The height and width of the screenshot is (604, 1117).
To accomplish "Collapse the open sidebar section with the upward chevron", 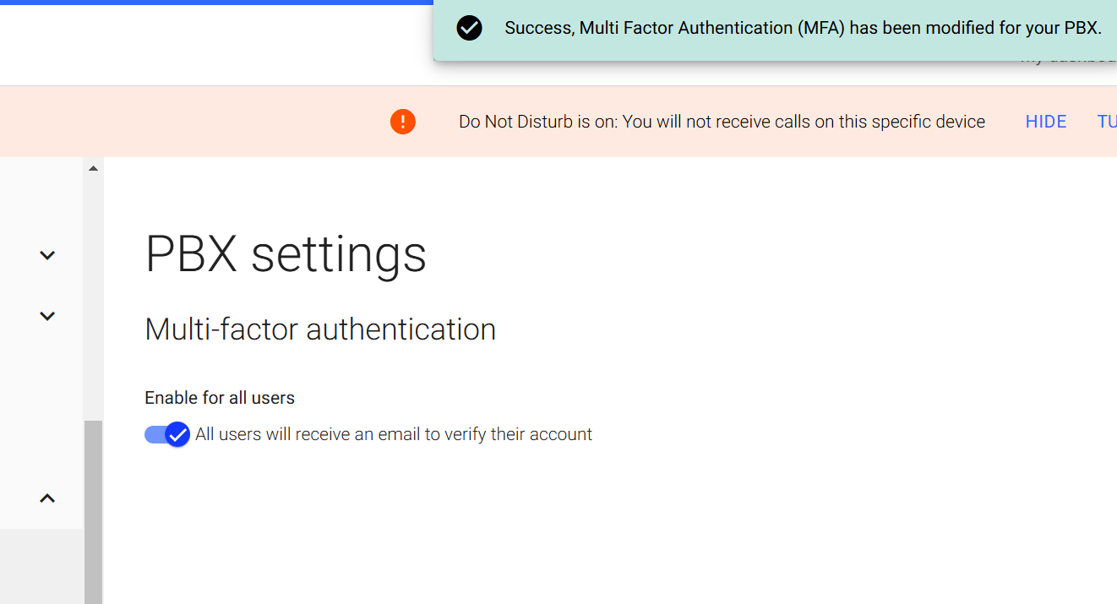I will tap(47, 498).
